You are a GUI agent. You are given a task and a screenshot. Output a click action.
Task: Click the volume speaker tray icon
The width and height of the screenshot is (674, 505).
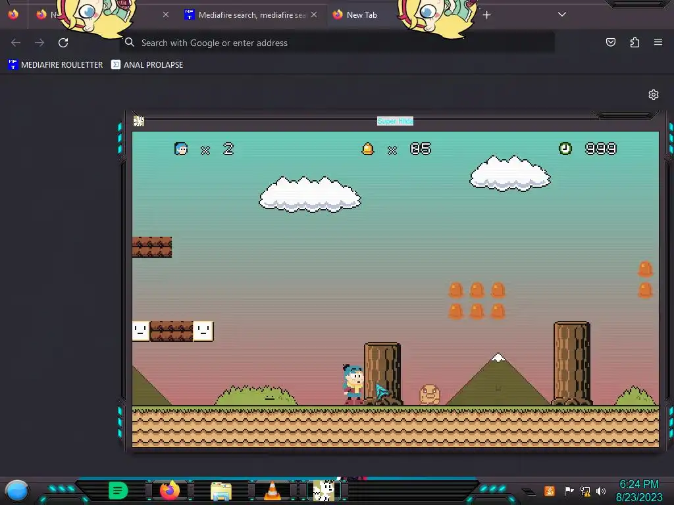coord(601,491)
